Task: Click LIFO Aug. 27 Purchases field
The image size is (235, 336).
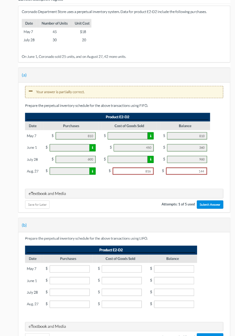Action: click(x=70, y=304)
